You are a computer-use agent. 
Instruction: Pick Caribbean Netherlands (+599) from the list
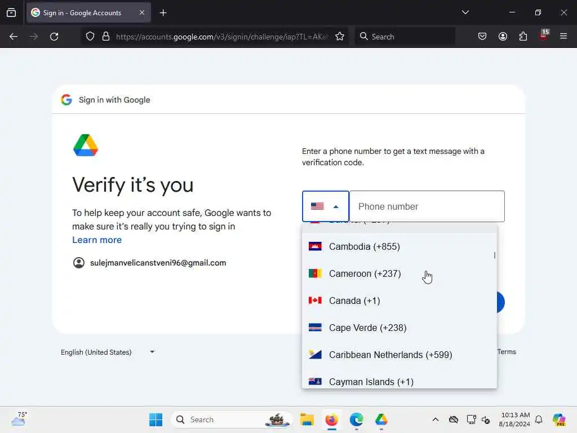[400, 355]
